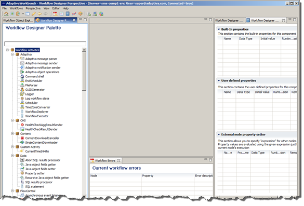Open the Workflows menu

16,8
